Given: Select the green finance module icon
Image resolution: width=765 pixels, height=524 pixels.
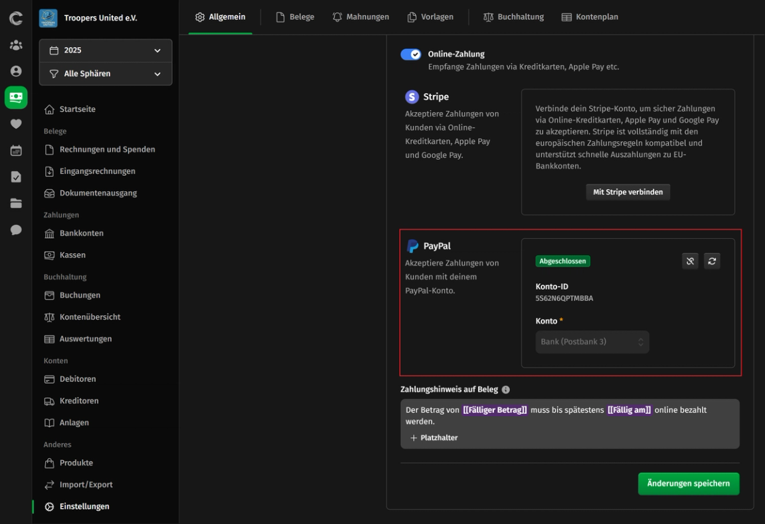Looking at the screenshot, I should click(x=16, y=98).
